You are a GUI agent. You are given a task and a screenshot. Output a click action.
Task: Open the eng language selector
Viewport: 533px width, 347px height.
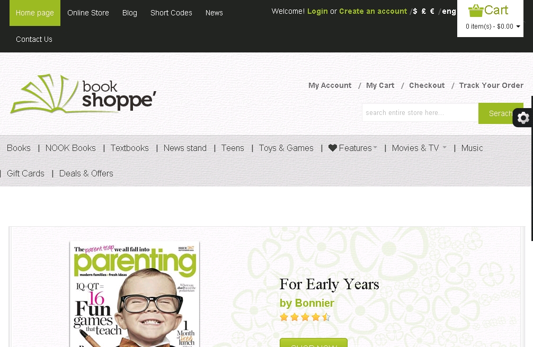pos(449,12)
